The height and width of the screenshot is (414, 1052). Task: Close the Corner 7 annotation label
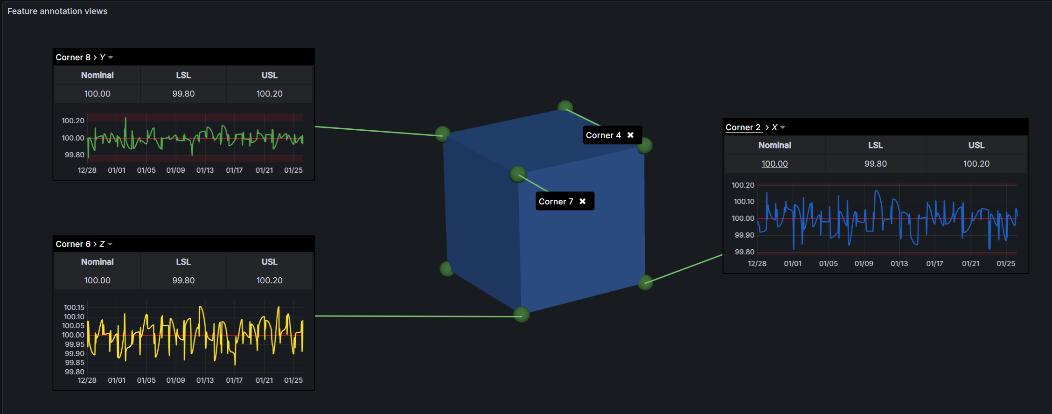point(582,201)
